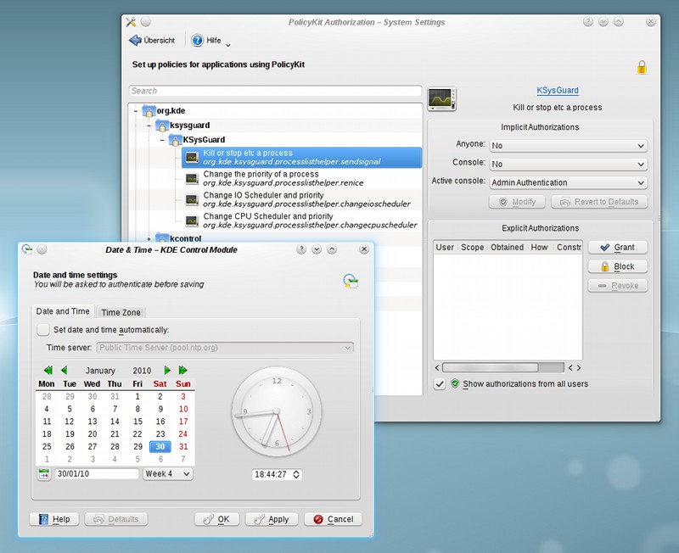Open the Hilfe menu dropdown arrow
Screen dimensions: 679x553
point(228,45)
